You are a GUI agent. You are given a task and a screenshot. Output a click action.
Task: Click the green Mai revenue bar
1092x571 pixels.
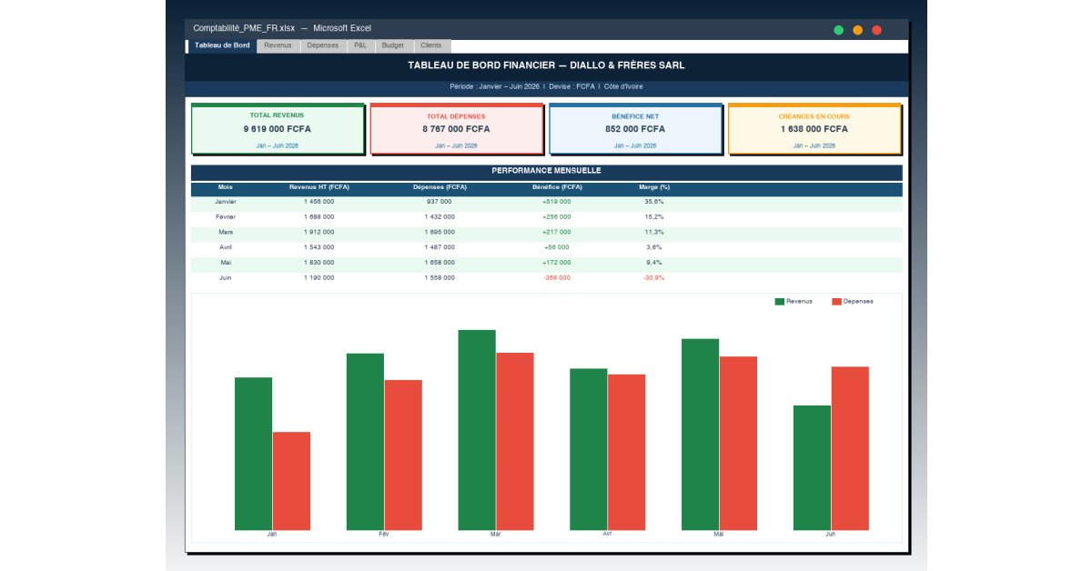click(700, 435)
